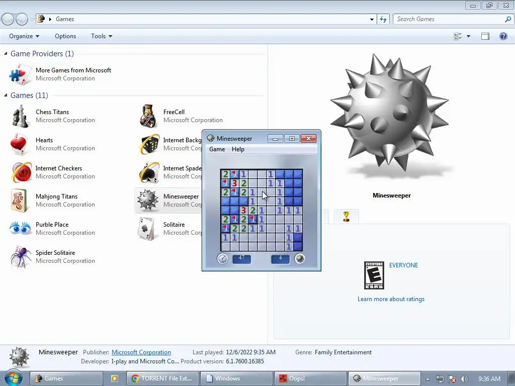Viewport: 515px width, 386px height.
Task: Open the Organize dropdown menu
Action: pos(24,36)
